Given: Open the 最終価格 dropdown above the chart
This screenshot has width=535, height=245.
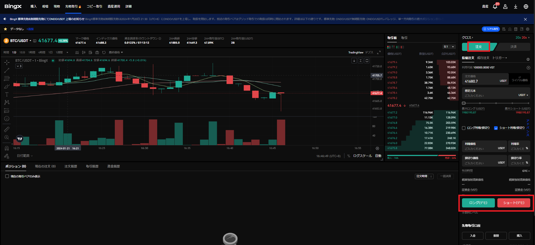Looking at the screenshot, I should coord(116,52).
